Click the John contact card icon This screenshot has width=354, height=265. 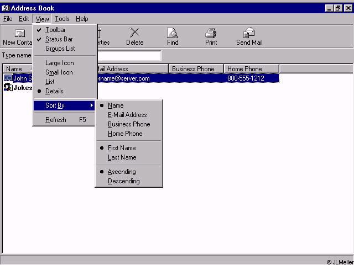tap(8, 78)
